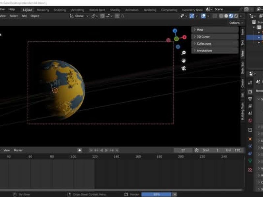Click the current frame number field

pos(183,150)
